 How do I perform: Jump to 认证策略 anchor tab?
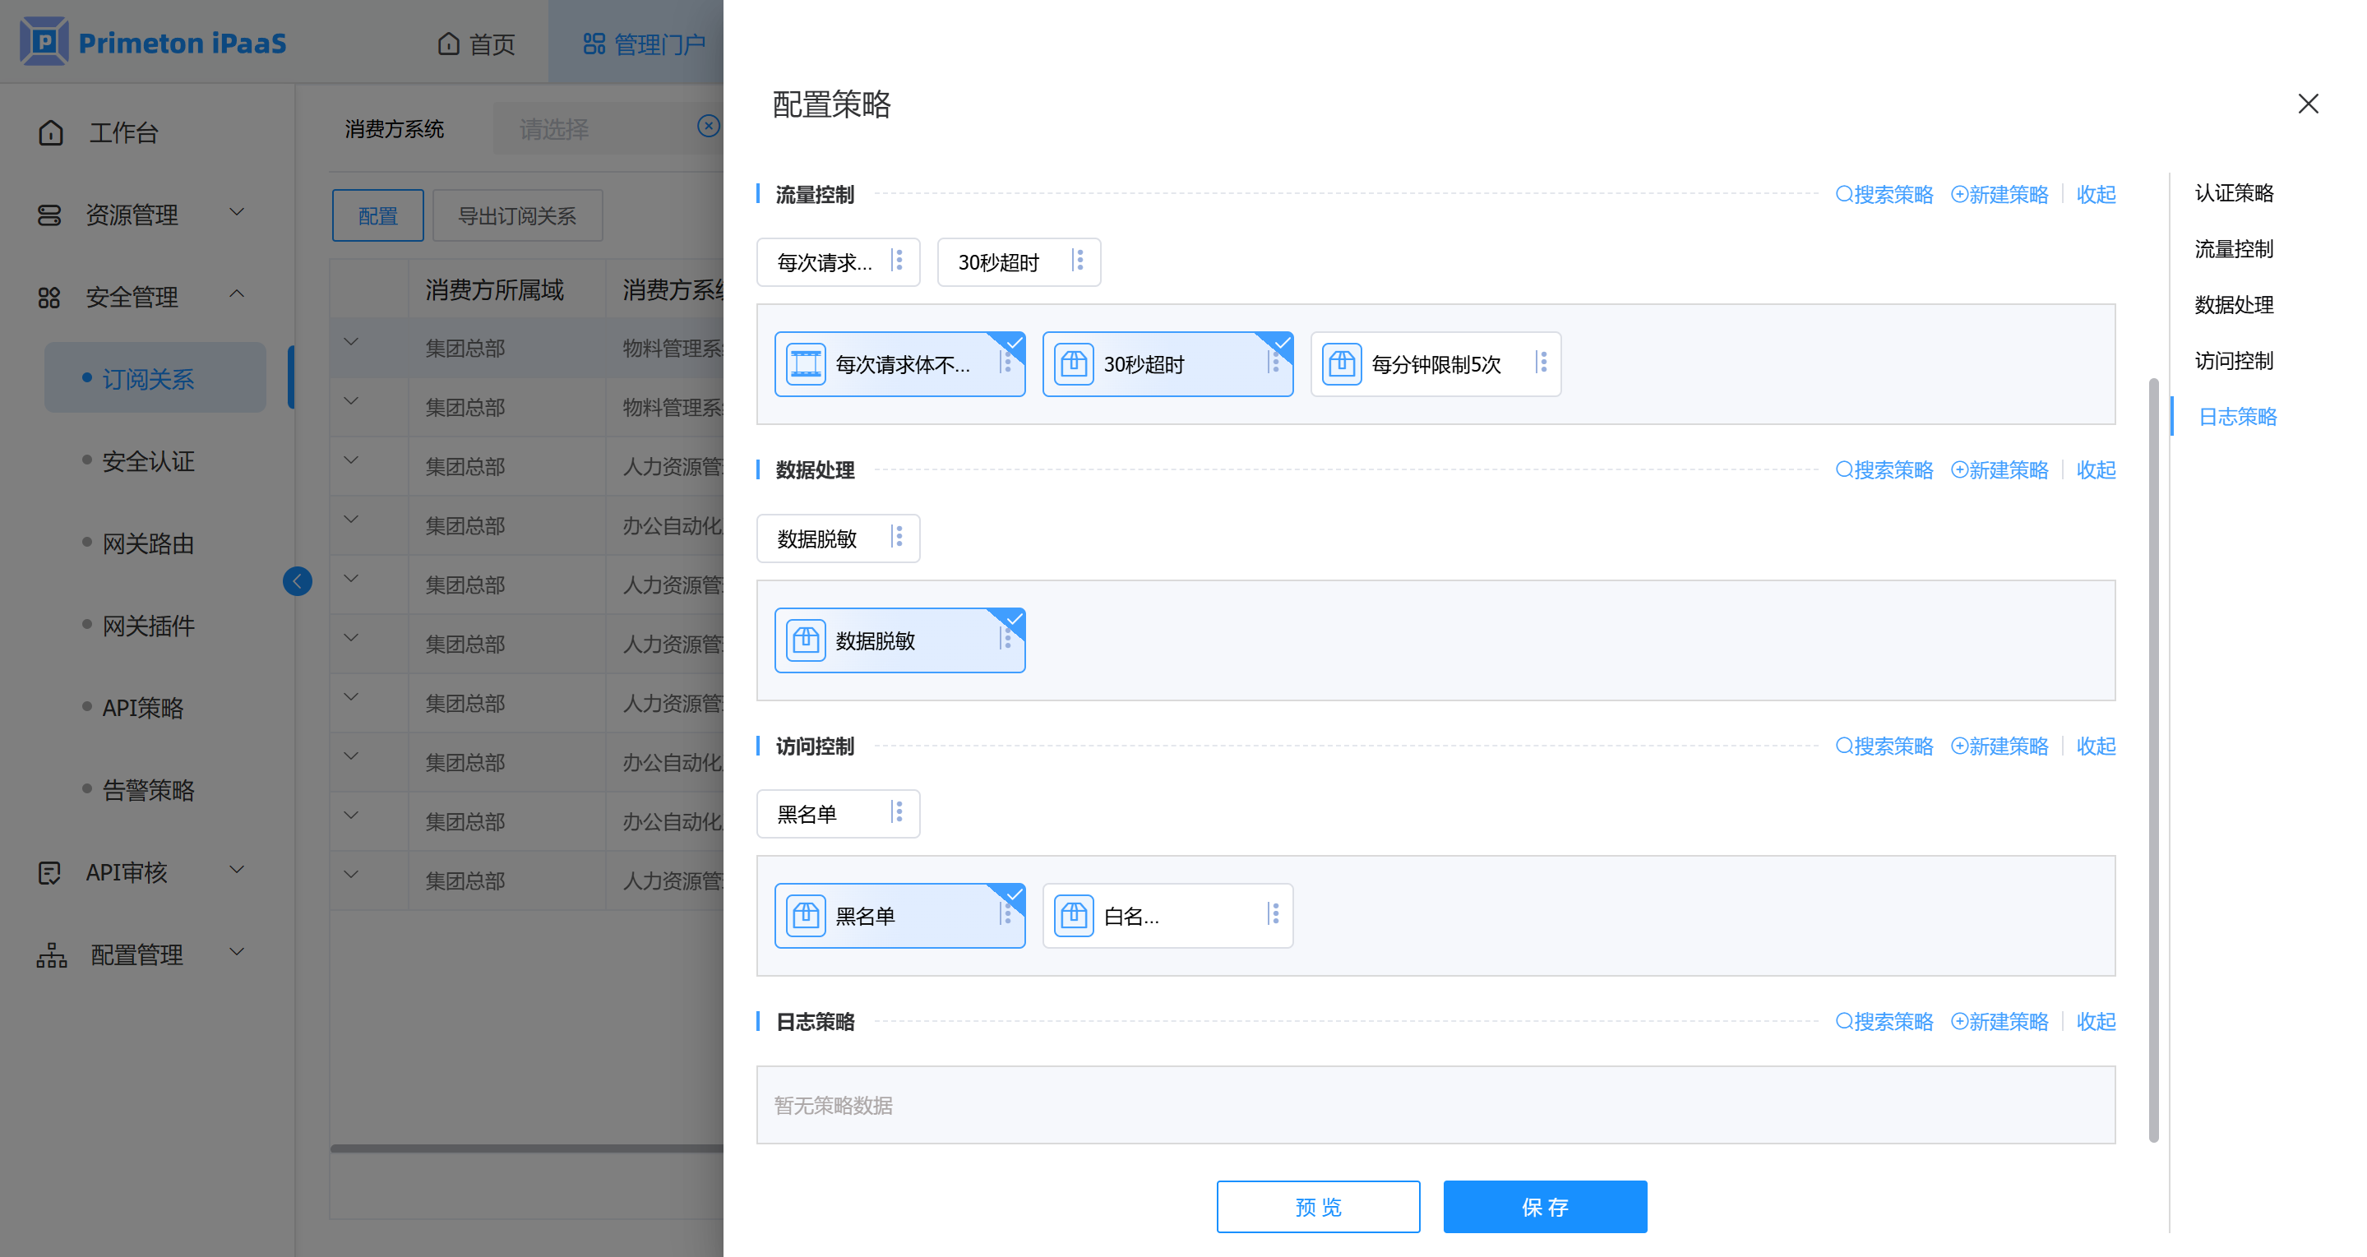[2233, 192]
